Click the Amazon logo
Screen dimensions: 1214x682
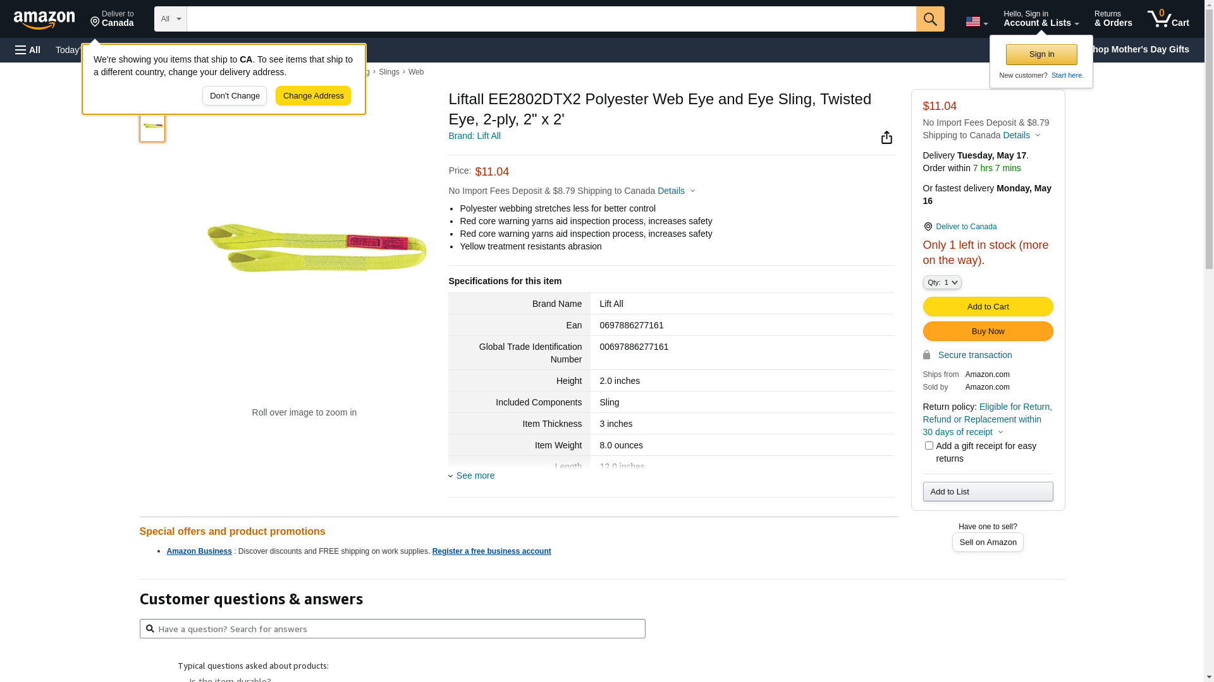coord(44,20)
